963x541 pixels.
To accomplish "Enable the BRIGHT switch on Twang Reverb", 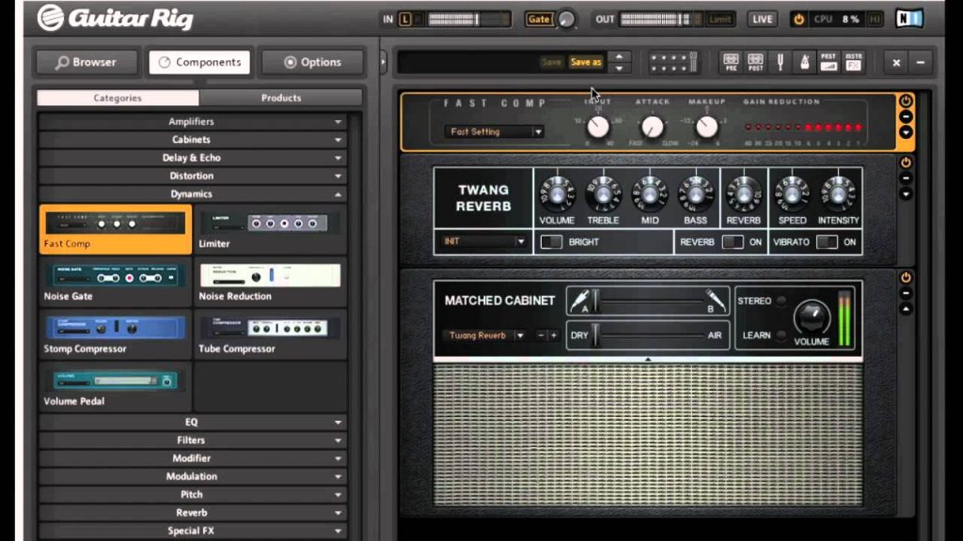I will coord(553,241).
